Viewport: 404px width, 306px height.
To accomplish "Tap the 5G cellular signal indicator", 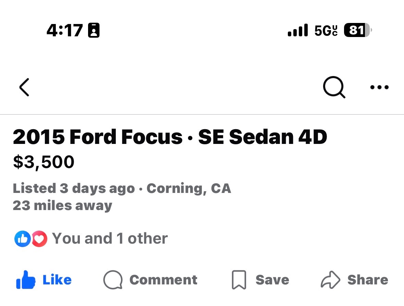I will pyautogui.click(x=326, y=30).
